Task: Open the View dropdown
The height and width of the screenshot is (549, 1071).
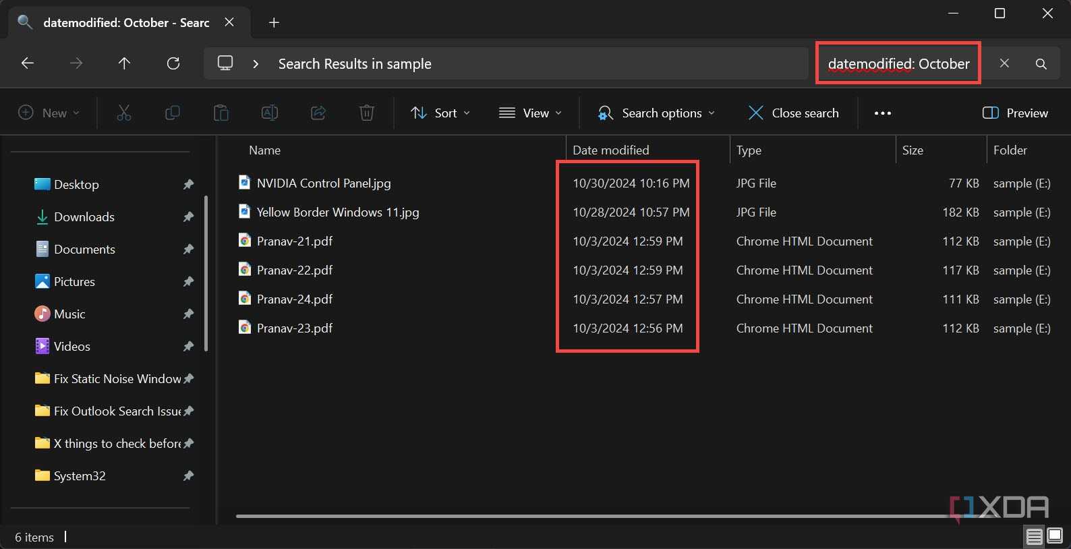Action: click(530, 113)
